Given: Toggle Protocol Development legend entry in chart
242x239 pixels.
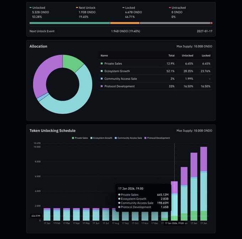Looking at the screenshot, I should coord(157,138).
